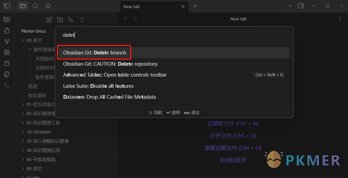Viewport: 348px width, 178px height.
Task: Click the command palette search field
Action: coord(174,35)
